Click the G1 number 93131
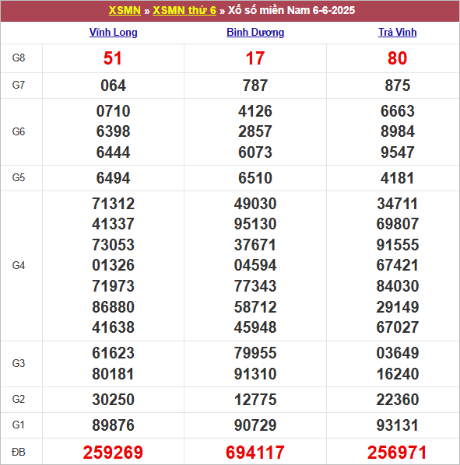This screenshot has height=465, width=460. pyautogui.click(x=398, y=425)
